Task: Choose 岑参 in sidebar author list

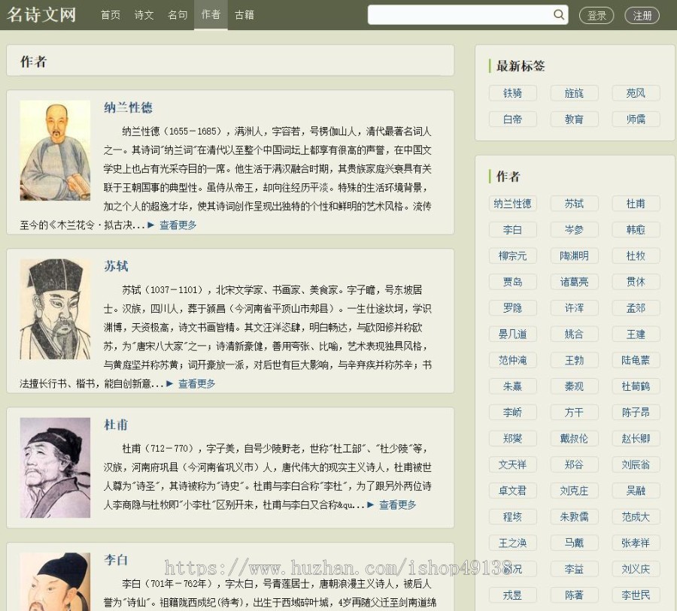Action: tap(574, 229)
